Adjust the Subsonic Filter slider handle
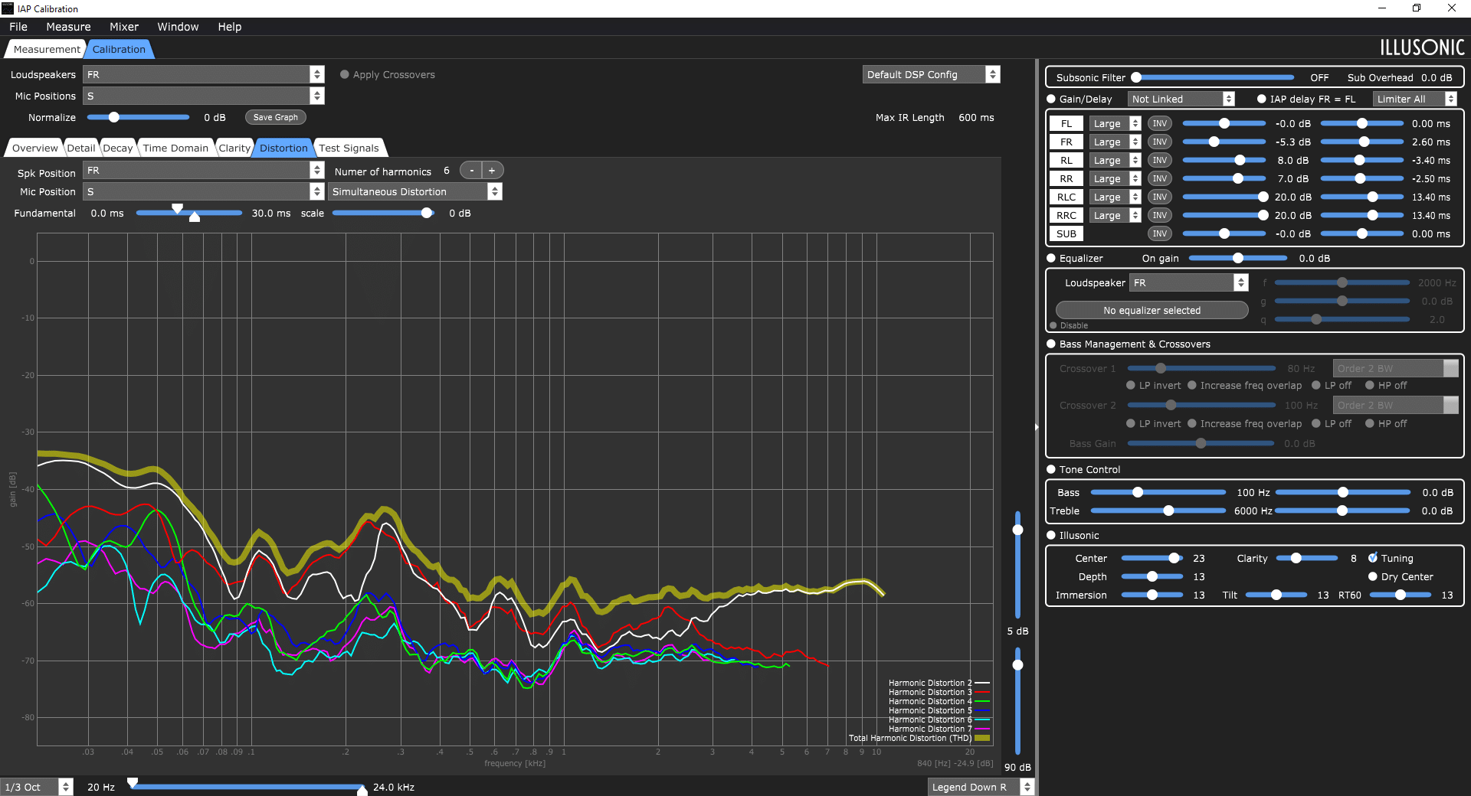1471x796 pixels. point(1136,77)
